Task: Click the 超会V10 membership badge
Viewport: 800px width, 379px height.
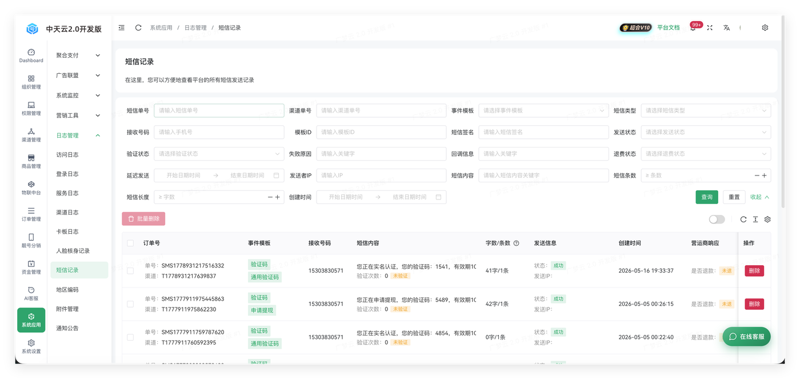Action: point(635,27)
